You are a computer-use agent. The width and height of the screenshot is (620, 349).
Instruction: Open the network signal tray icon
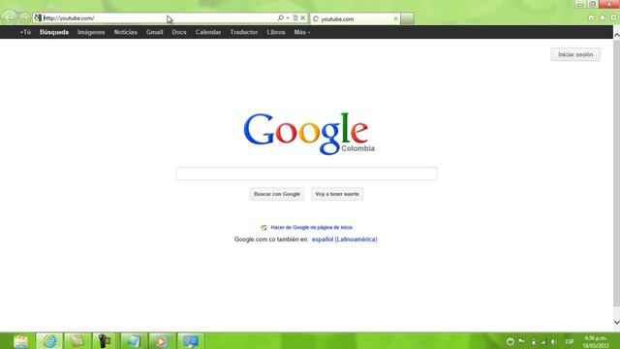[543, 341]
